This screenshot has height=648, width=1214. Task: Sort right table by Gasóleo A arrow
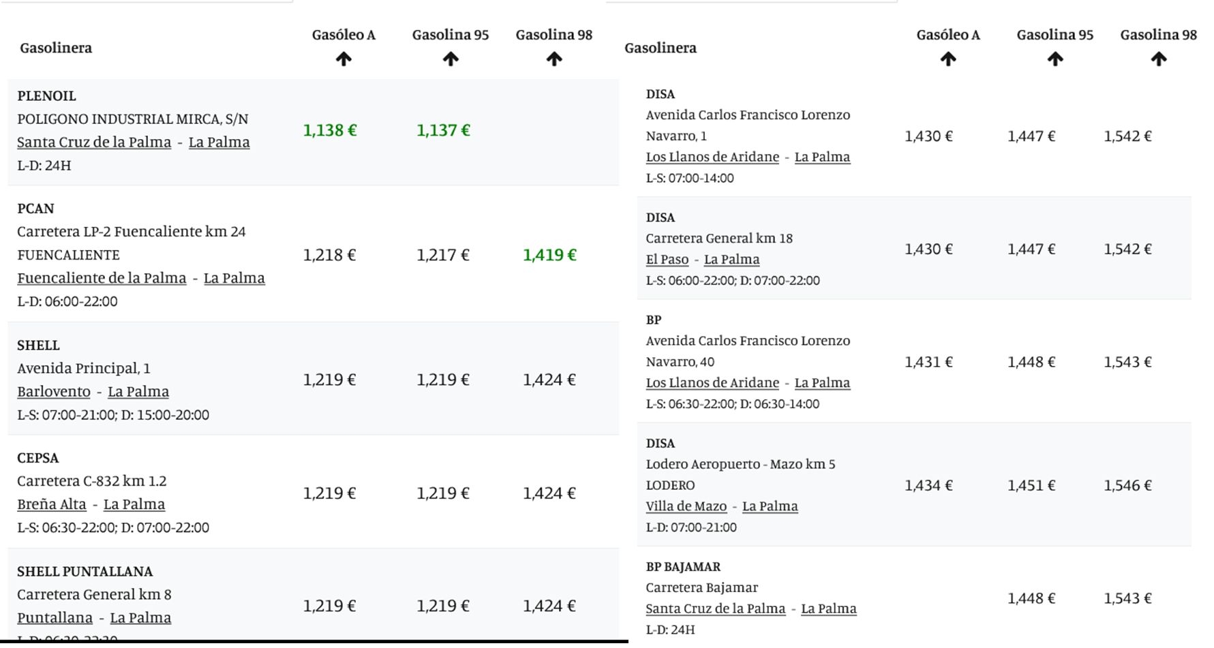click(947, 60)
